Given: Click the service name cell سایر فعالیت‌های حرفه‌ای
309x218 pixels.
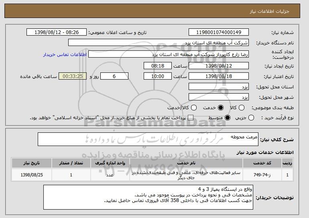Looking at the screenshot, I should (x=186, y=175).
